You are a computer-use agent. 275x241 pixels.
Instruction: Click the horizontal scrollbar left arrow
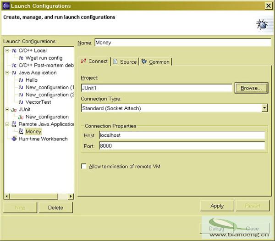click(x=7, y=196)
